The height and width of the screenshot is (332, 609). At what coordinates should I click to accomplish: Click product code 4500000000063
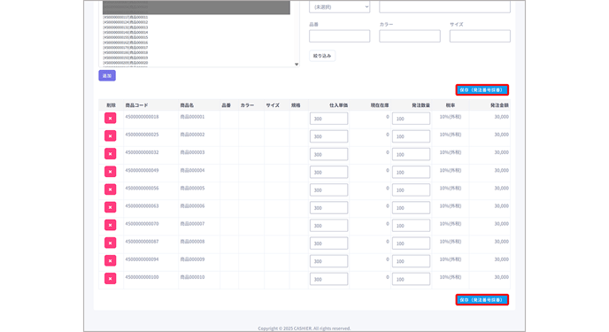tap(142, 205)
